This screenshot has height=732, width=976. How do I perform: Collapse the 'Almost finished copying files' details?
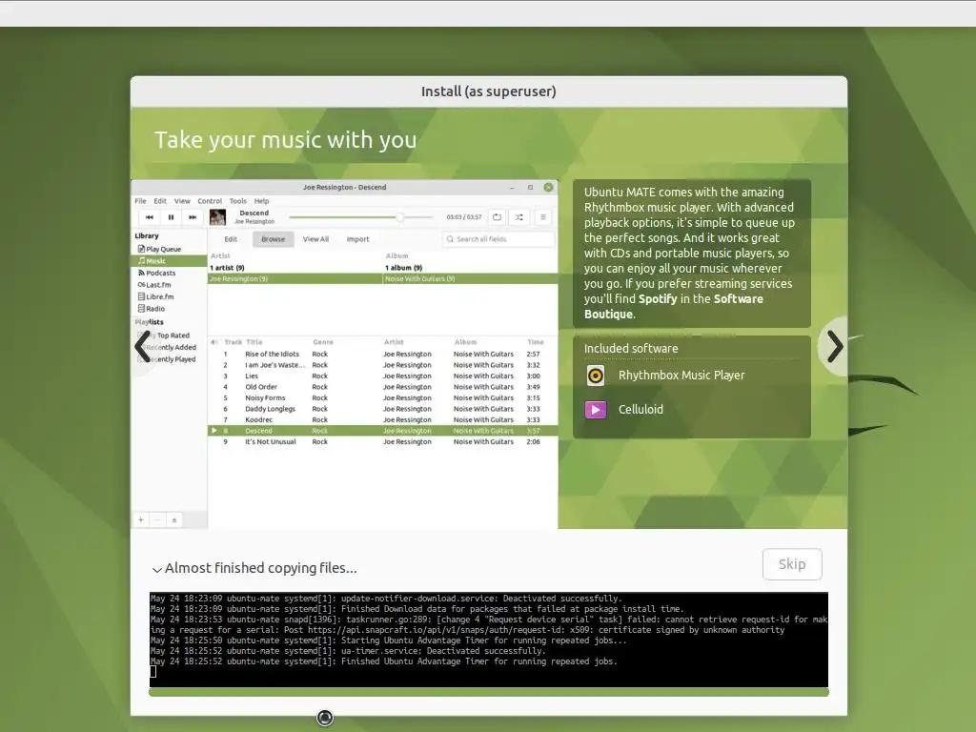(157, 569)
